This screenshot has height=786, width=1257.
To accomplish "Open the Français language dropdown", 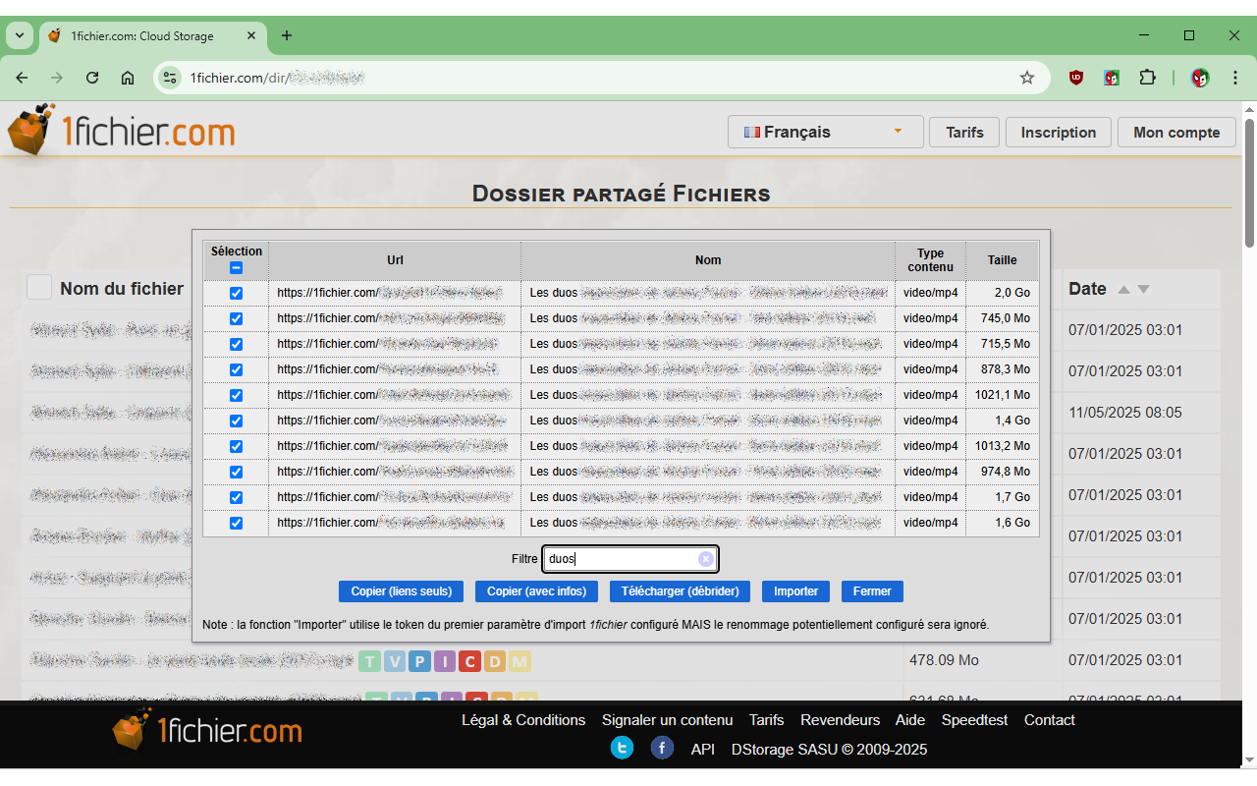I will pyautogui.click(x=825, y=131).
